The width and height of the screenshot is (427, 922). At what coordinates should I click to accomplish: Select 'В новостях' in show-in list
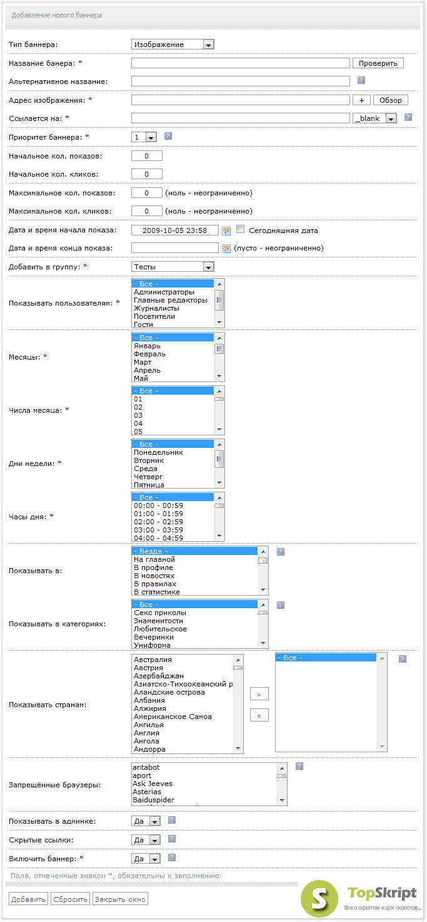coord(195,576)
